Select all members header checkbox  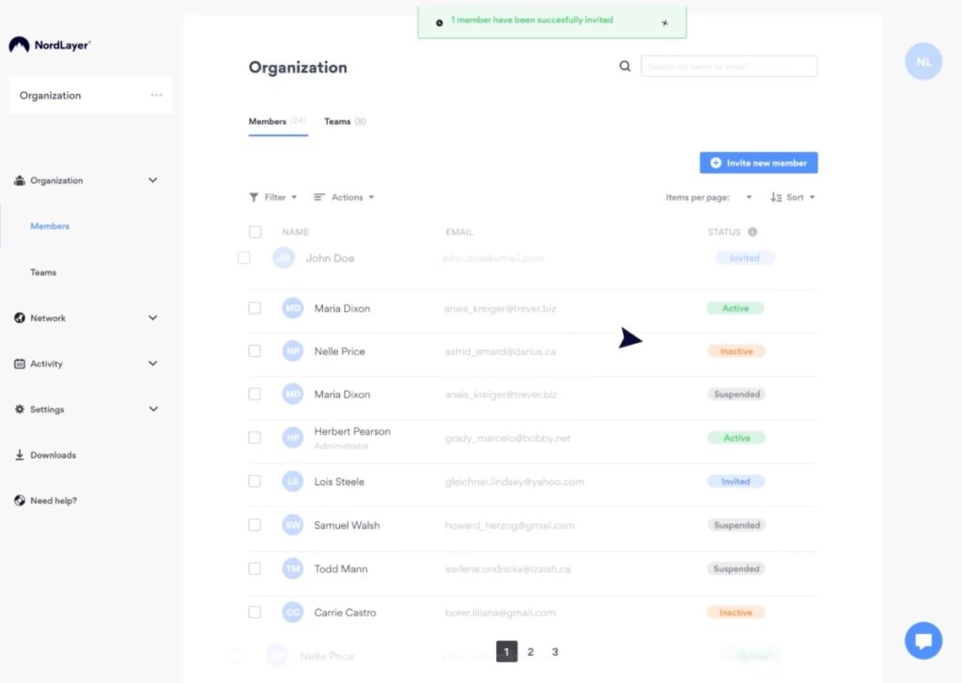[x=256, y=232]
